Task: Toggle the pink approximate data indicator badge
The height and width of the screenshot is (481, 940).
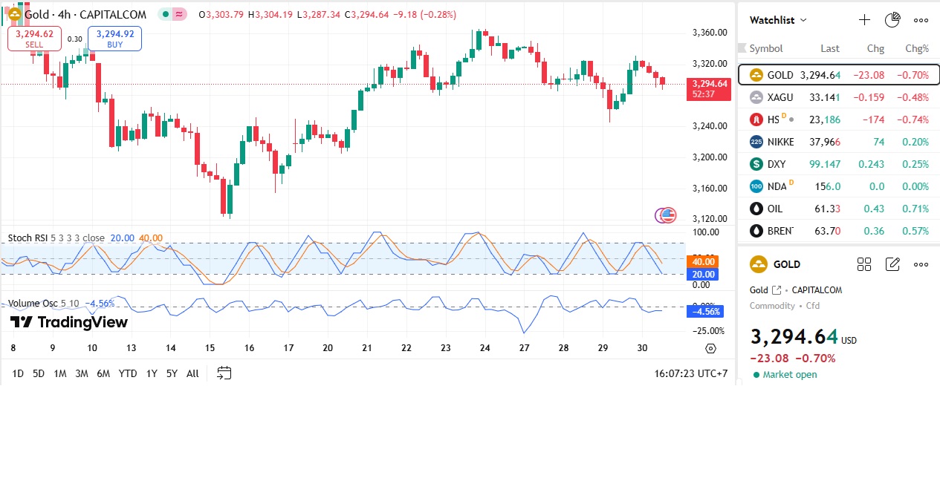Action: click(179, 15)
